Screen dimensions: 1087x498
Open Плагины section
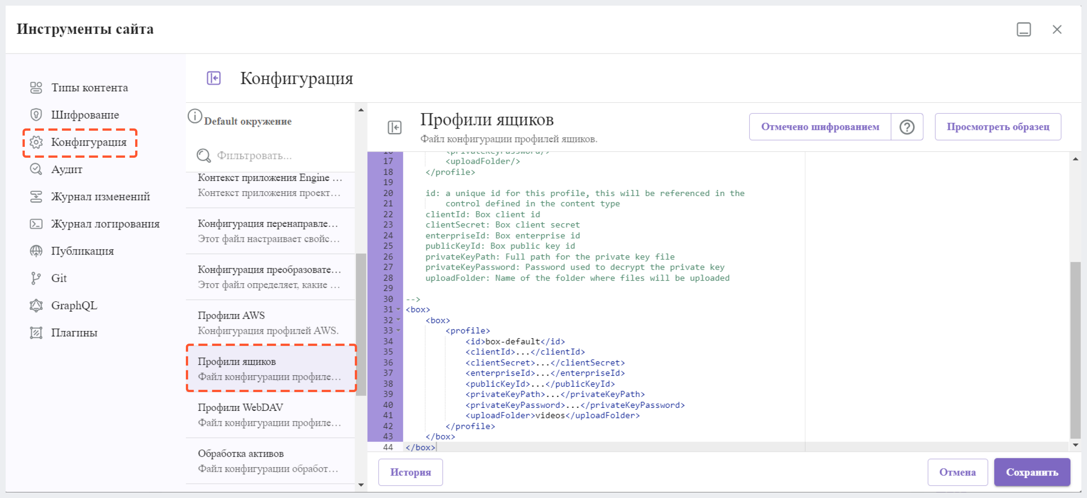[74, 333]
